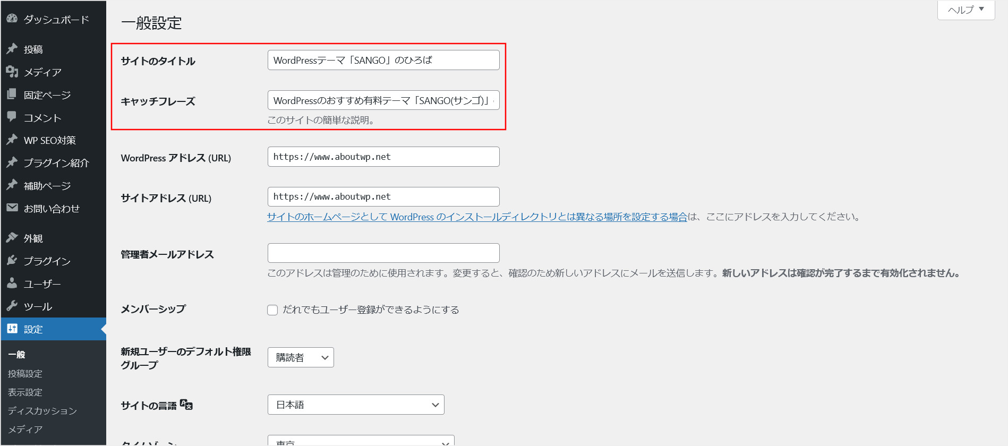1008x446 pixels.
Task: Enable the anyone-can-register membership checkbox
Action: pos(272,310)
